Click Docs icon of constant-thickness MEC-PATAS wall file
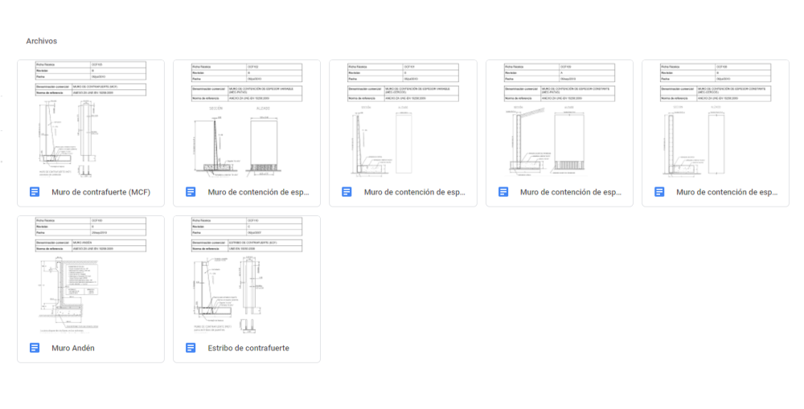This screenshot has width=804, height=409. pyautogui.click(x=503, y=192)
